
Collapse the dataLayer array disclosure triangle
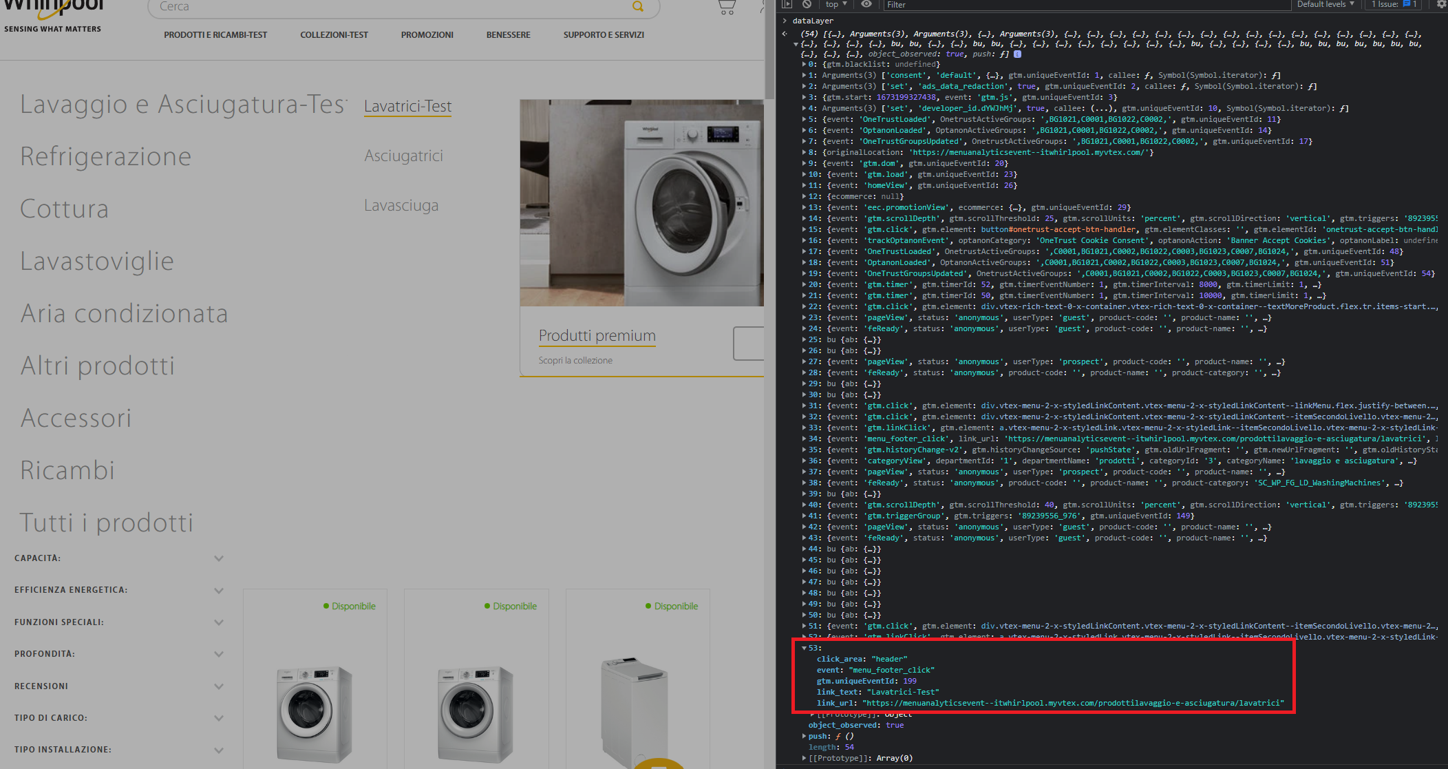point(796,44)
